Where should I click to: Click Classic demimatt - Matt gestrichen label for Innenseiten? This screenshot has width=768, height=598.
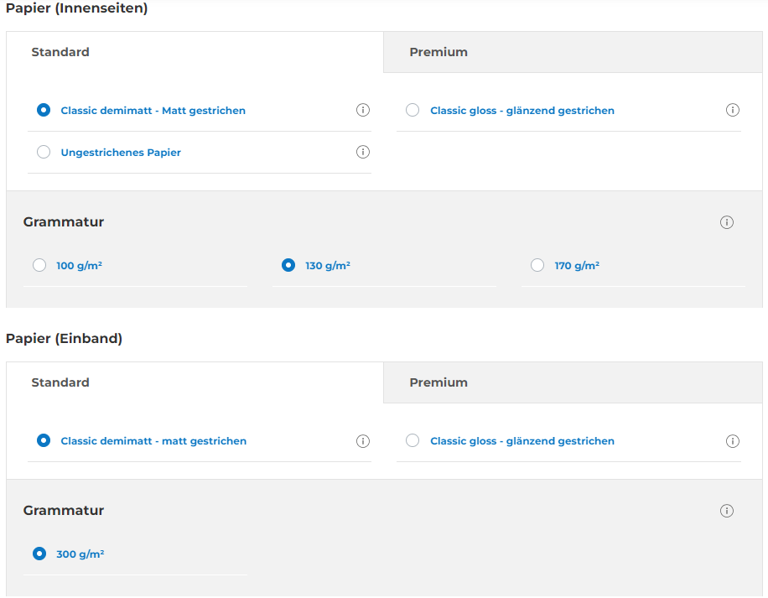[153, 111]
